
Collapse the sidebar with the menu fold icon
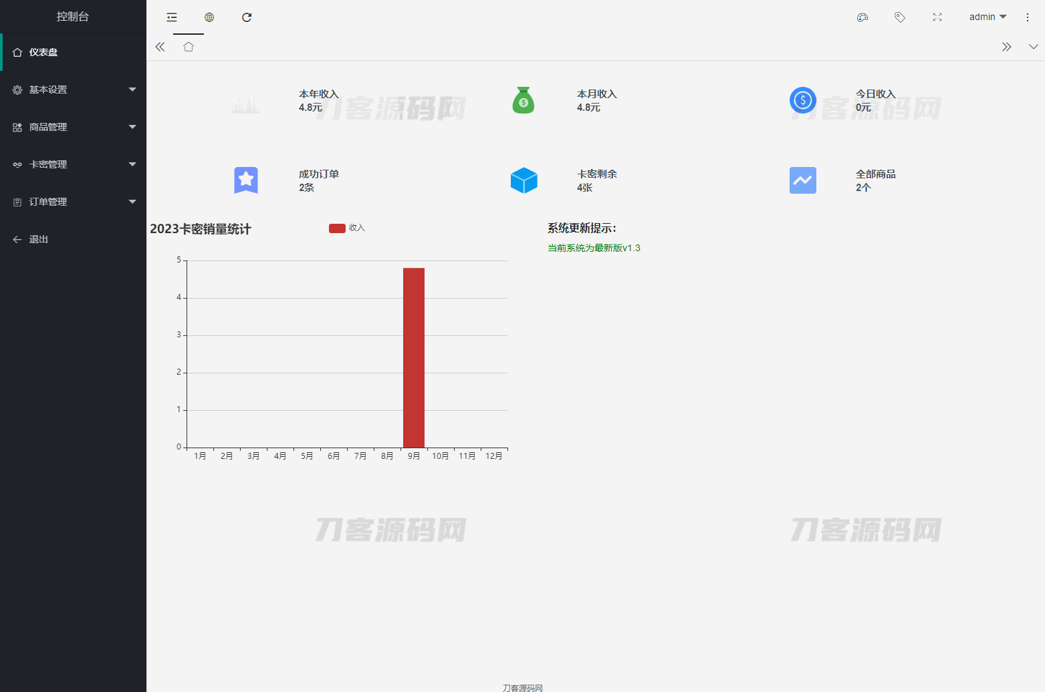172,17
